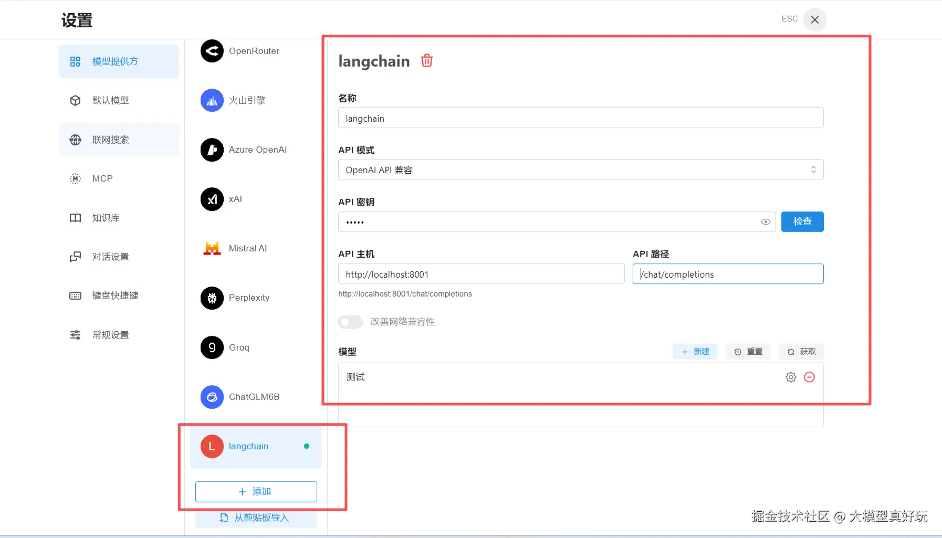Click the 火山引擎 provider name
The image size is (942, 538).
coord(247,100)
